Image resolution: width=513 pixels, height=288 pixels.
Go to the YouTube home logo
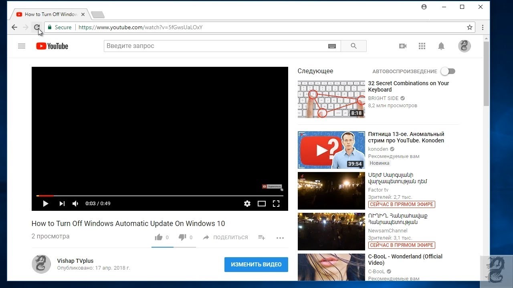coord(52,46)
